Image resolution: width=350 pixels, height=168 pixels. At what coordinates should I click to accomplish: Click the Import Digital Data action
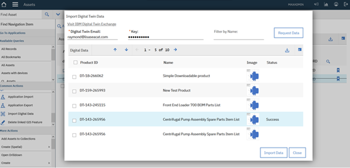(x=21, y=114)
